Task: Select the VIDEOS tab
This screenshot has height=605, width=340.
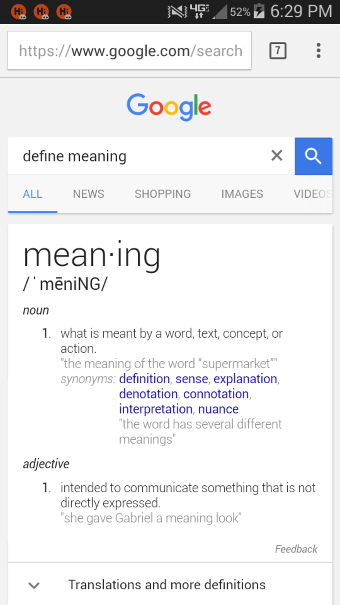Action: coord(312,194)
